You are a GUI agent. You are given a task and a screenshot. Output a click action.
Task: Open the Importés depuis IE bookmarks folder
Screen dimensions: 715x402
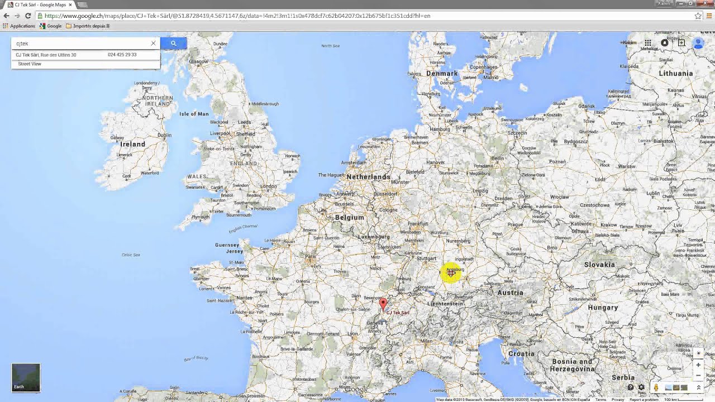click(88, 26)
